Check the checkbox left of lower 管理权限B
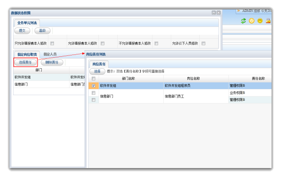Screen dimensions: 281x178 [x=94, y=100]
